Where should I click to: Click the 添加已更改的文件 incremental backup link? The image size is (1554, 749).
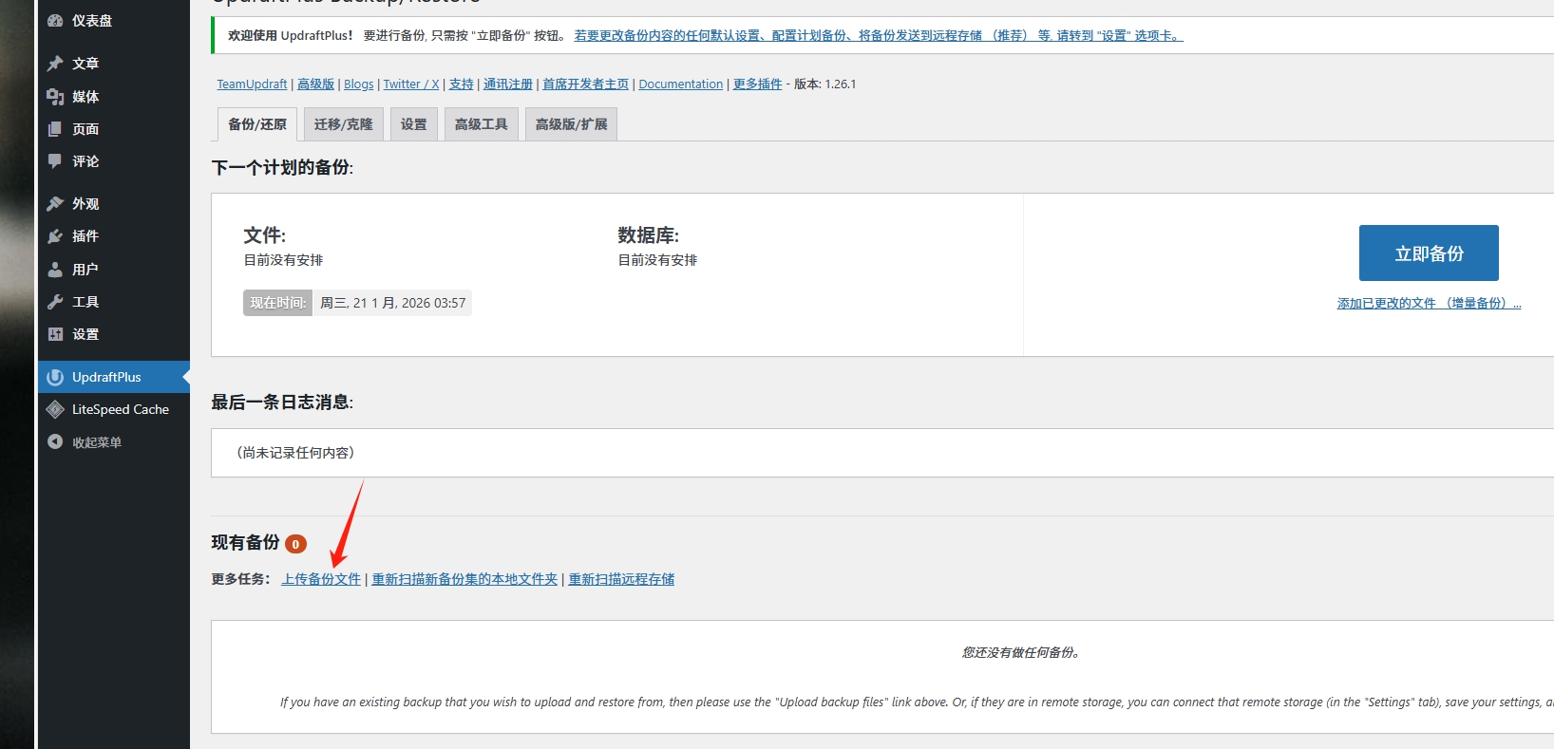(1429, 304)
